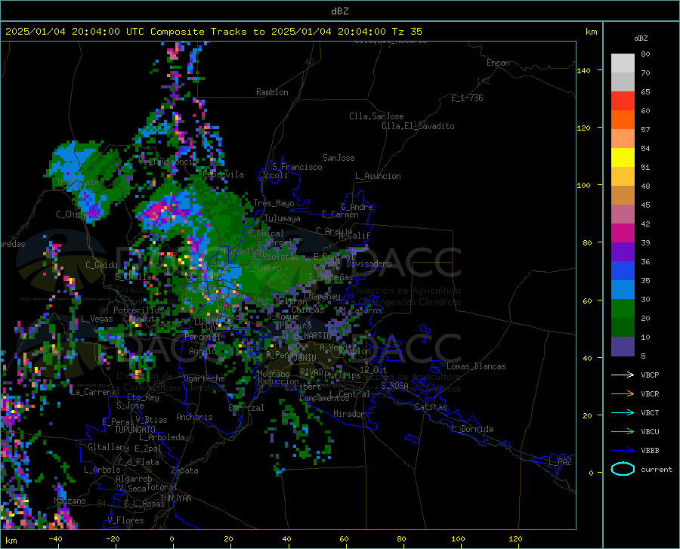
Task: Click the 'Lomas_Blancas' place label
Action: pos(476,366)
